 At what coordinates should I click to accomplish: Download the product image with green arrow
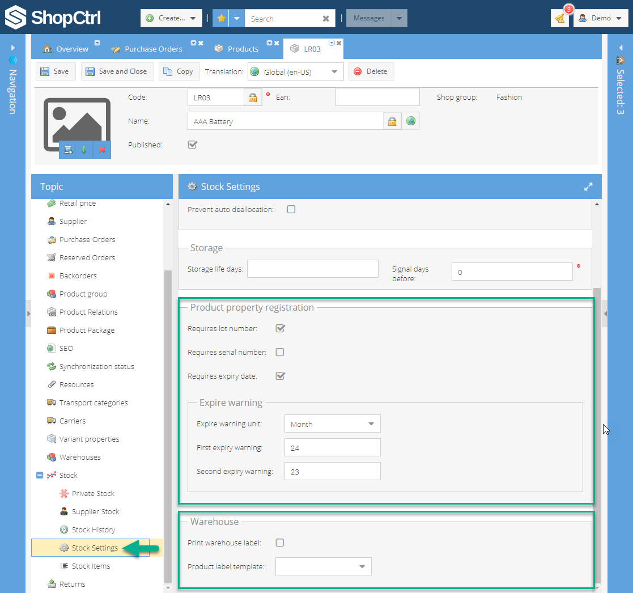[x=84, y=150]
